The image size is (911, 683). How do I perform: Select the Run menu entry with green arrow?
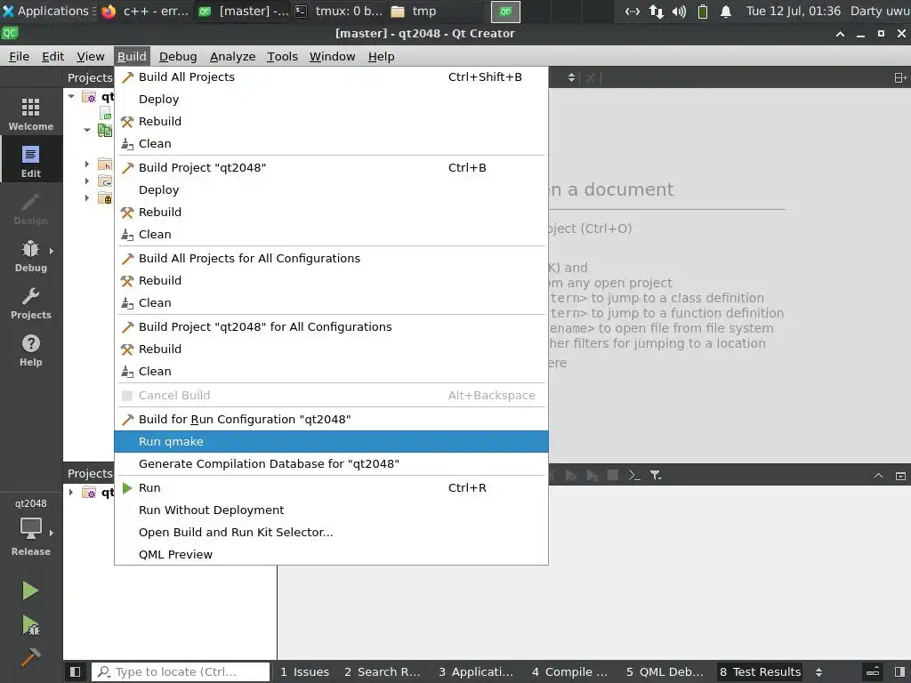[331, 488]
